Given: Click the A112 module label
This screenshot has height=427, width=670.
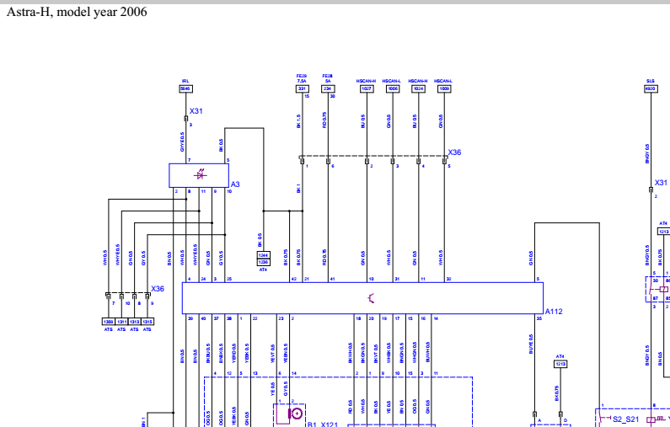Looking at the screenshot, I should click(x=554, y=312).
